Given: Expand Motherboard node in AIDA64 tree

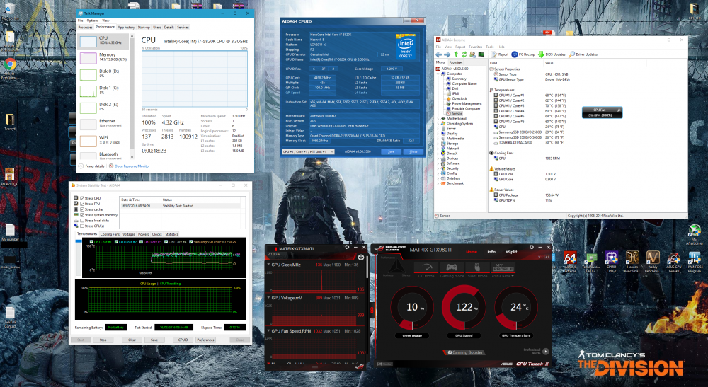Looking at the screenshot, I should pos(438,119).
